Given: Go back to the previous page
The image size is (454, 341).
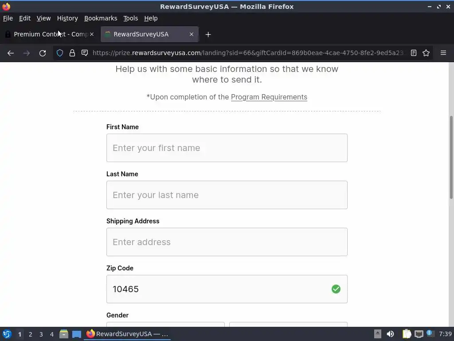Looking at the screenshot, I should click(x=11, y=53).
